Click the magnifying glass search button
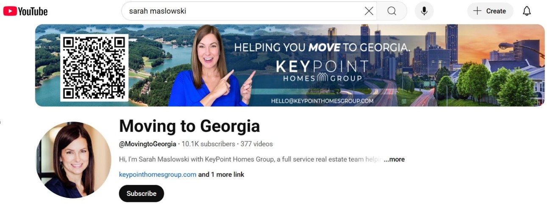The height and width of the screenshot is (212, 547). [392, 11]
